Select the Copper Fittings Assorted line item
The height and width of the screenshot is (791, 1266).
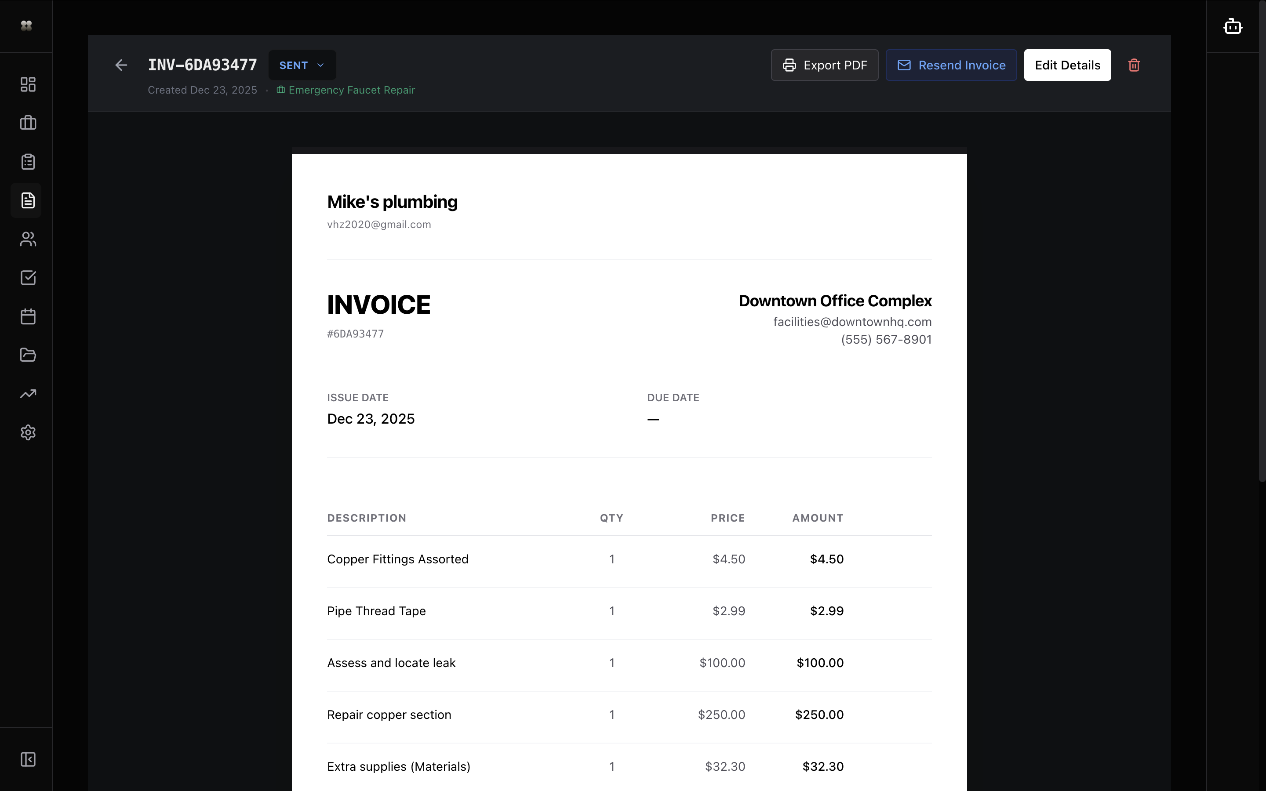397,559
